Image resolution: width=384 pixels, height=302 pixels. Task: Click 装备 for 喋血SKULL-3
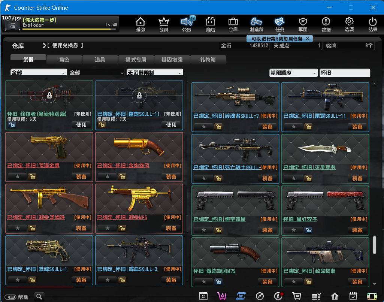pos(171,280)
